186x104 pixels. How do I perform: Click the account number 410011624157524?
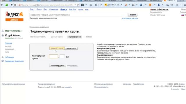(13, 31)
